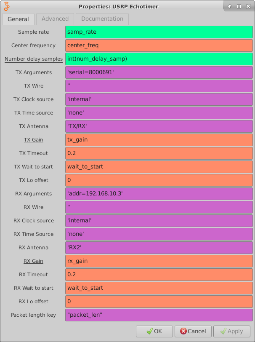Edit the TX Gain value
This screenshot has height=342, width=255.
(x=159, y=140)
